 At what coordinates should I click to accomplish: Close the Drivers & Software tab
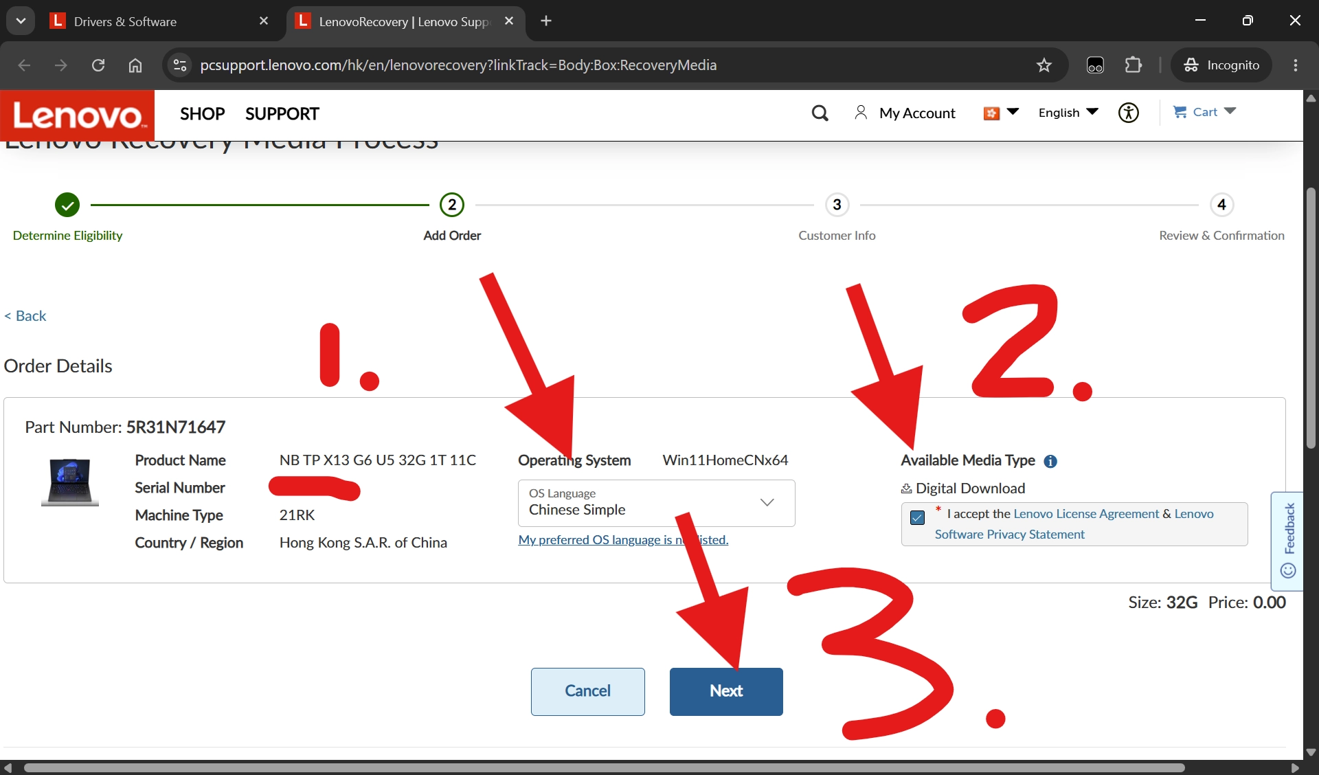click(x=264, y=21)
